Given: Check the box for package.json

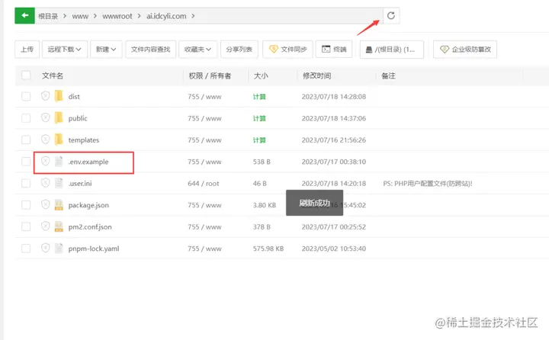Looking at the screenshot, I should point(26,205).
